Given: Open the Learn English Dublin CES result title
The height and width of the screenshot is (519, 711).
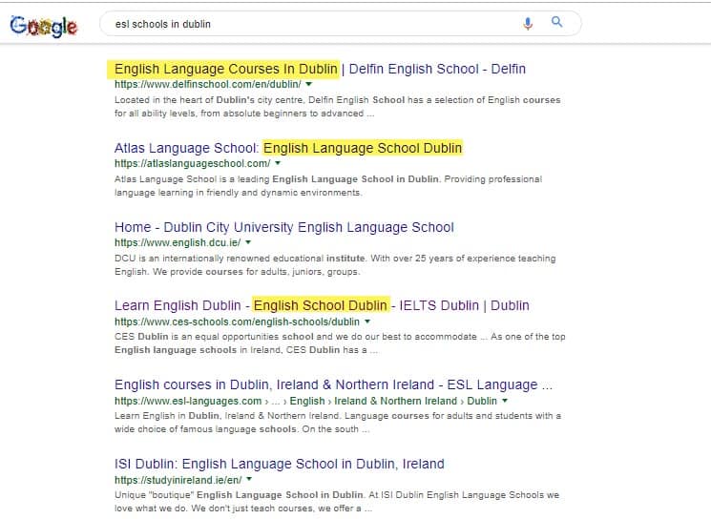Looking at the screenshot, I should [322, 305].
